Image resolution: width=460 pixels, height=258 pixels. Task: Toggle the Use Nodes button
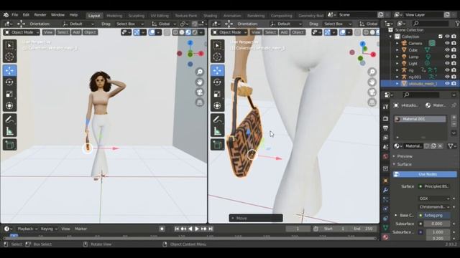(x=425, y=174)
